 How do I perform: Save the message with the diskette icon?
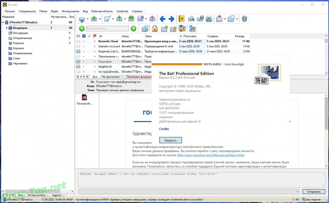[200, 19]
